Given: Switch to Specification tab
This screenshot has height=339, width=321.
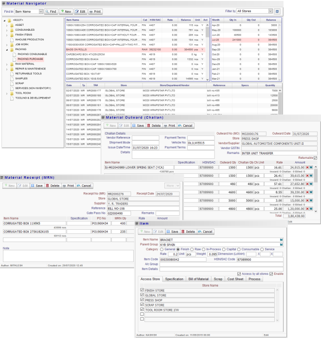Looking at the screenshot, I should (174, 279).
